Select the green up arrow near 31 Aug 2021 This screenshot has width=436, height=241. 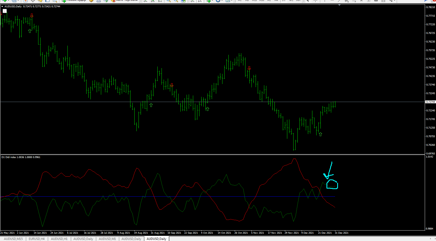point(151,105)
